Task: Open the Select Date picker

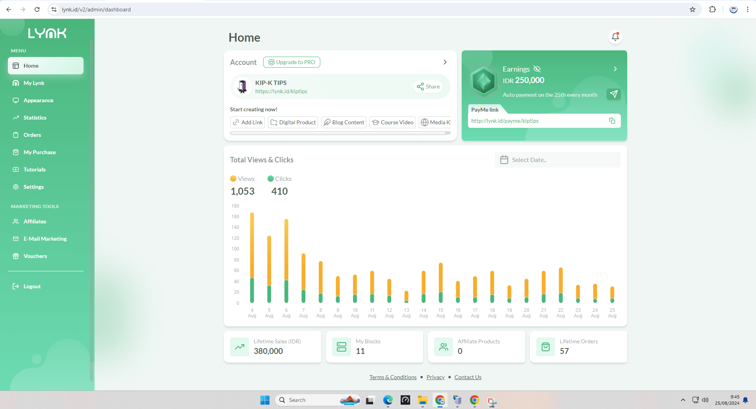Action: click(557, 160)
